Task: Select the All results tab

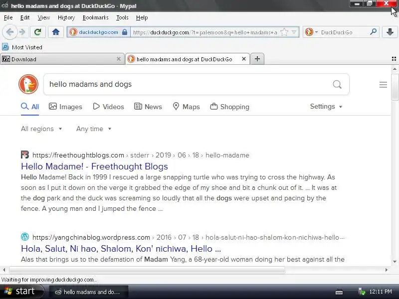Action: [30, 107]
